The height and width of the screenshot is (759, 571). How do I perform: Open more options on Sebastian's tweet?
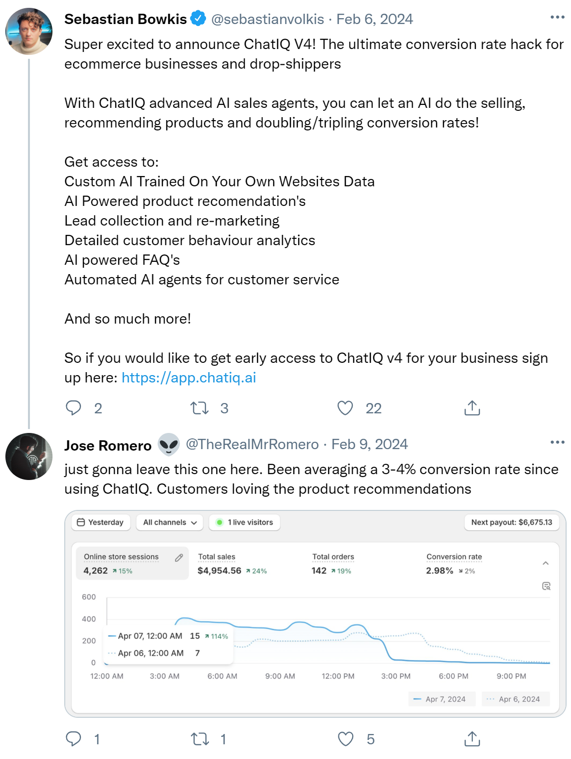pos(557,17)
